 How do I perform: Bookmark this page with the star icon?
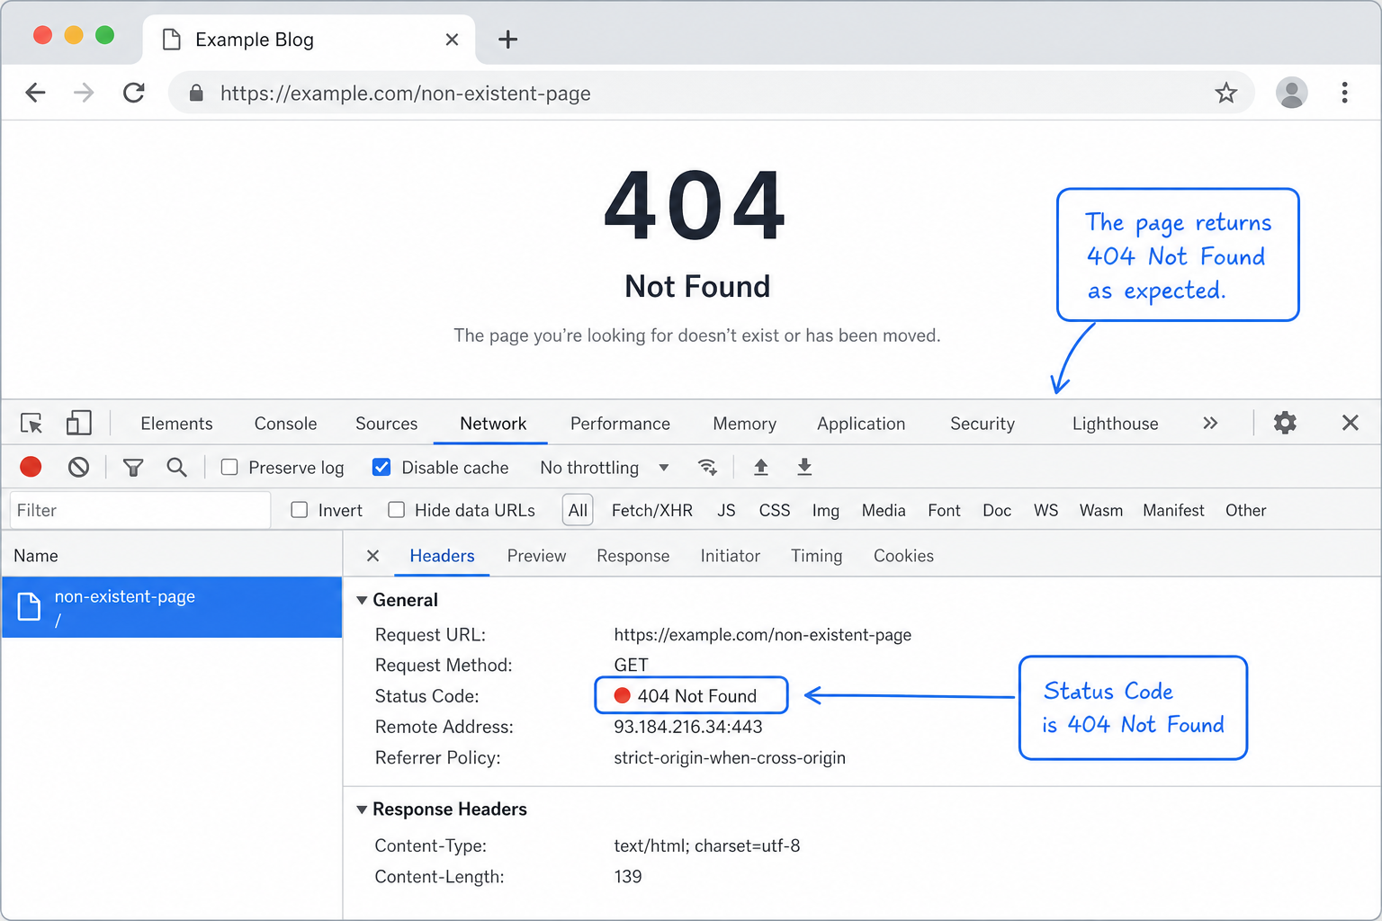tap(1225, 93)
